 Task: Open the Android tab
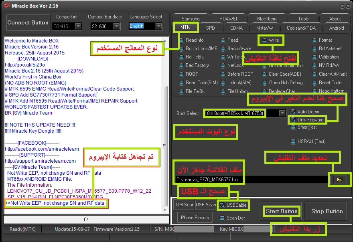click(337, 28)
